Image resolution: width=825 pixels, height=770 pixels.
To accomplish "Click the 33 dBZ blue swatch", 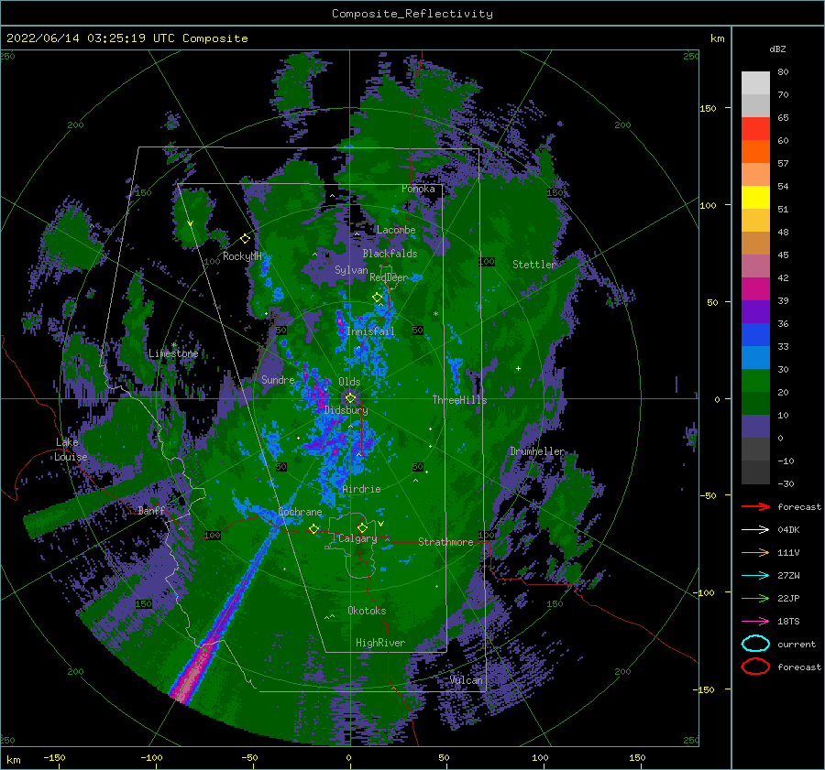I will tap(755, 335).
